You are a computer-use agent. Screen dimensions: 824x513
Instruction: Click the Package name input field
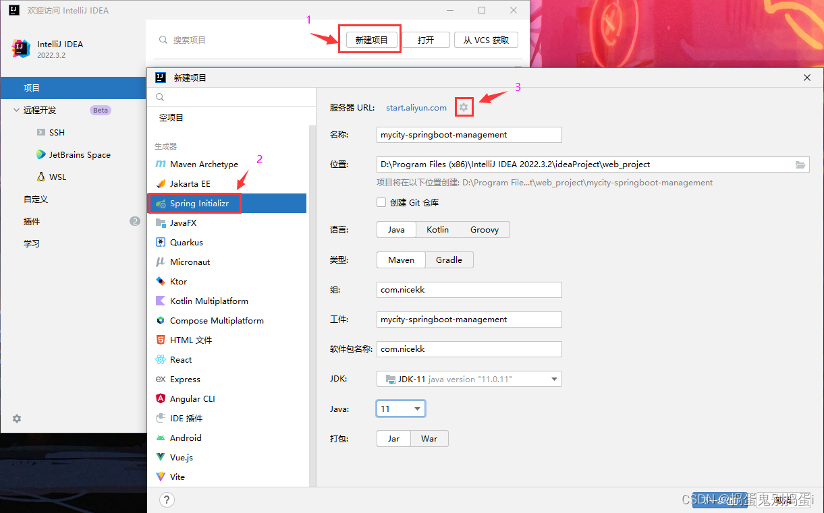(469, 349)
